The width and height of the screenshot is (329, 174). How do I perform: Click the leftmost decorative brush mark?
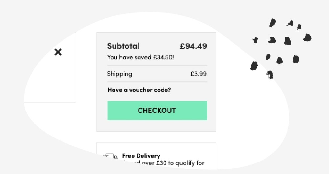254,66
